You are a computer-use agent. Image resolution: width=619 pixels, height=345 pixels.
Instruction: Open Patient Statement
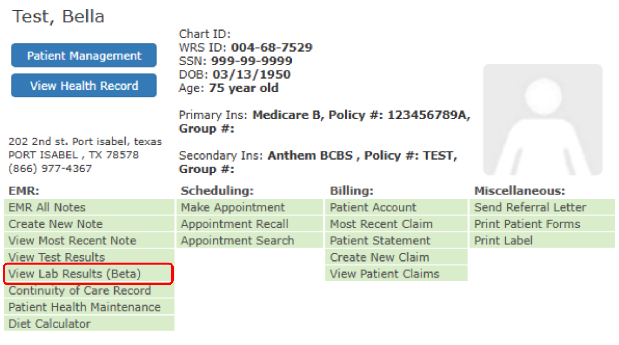(380, 241)
